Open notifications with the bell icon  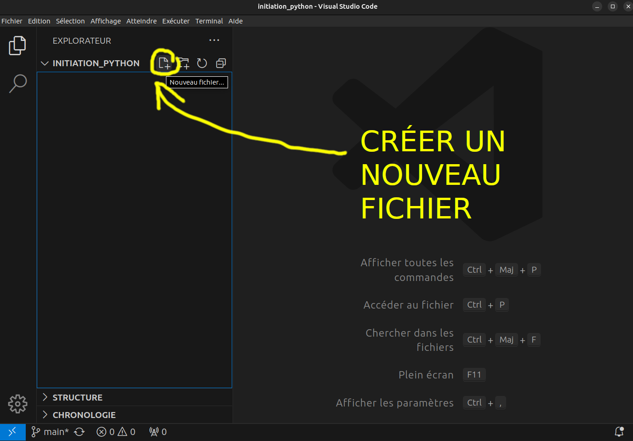coord(619,432)
